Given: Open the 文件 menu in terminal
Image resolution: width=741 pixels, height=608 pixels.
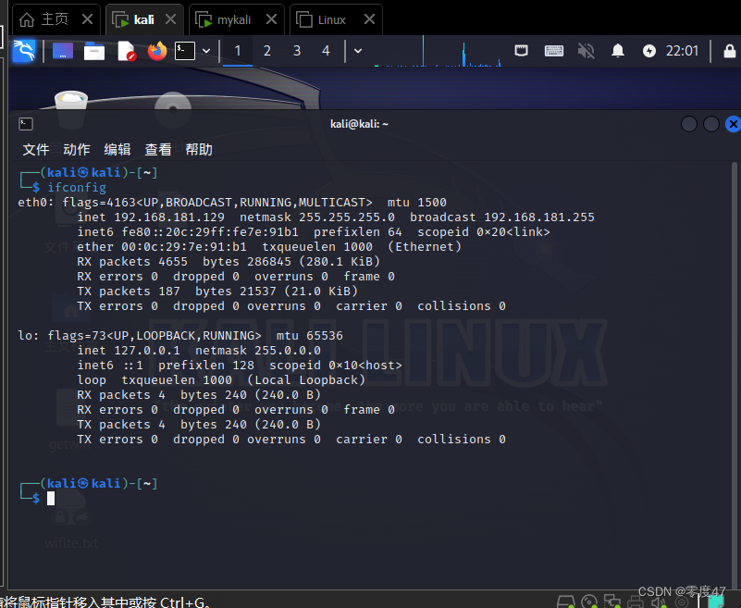Looking at the screenshot, I should point(35,149).
